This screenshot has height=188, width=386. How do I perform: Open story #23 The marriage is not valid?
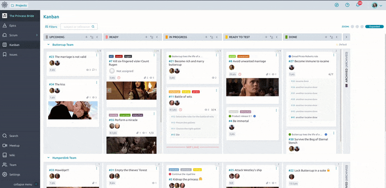point(68,57)
